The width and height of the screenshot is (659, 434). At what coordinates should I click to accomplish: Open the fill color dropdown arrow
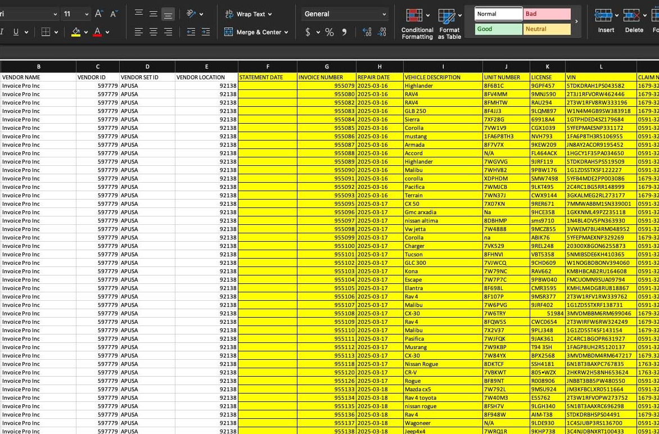pyautogui.click(x=86, y=33)
